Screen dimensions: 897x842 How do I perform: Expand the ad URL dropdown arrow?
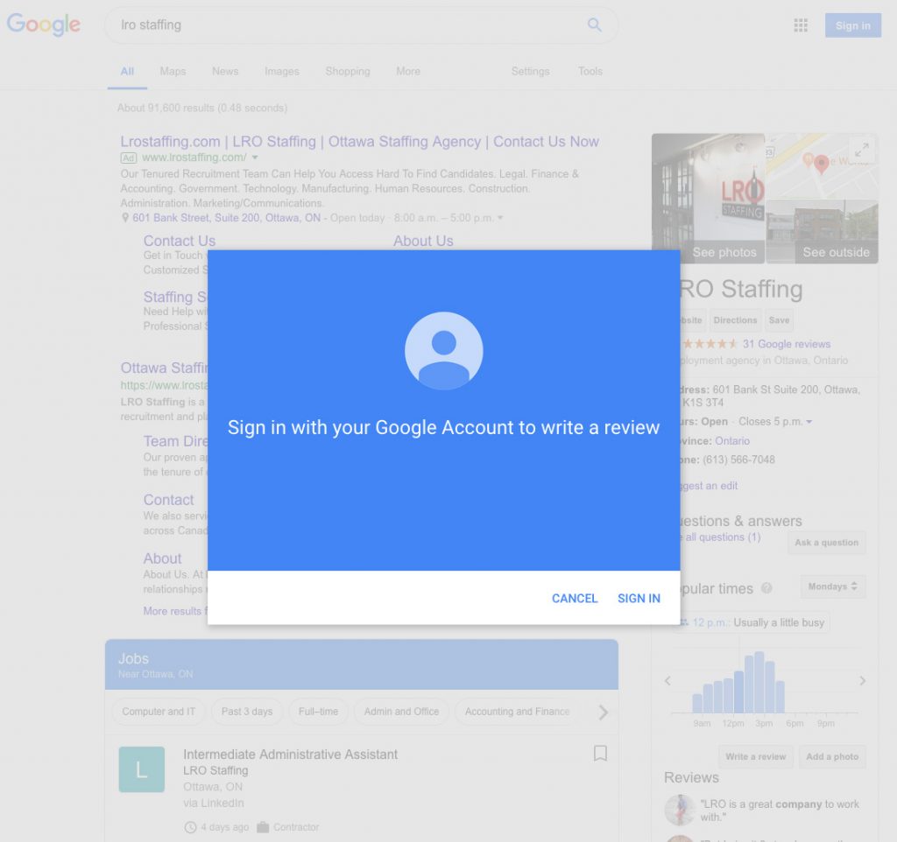coord(255,158)
